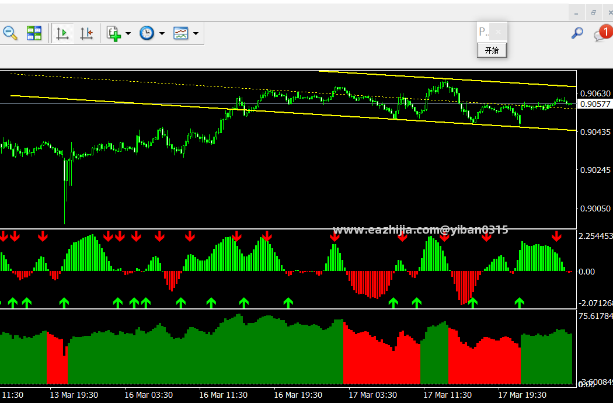This screenshot has height=403, width=613.
Task: Close the small P.. floating panel
Action: [498, 32]
